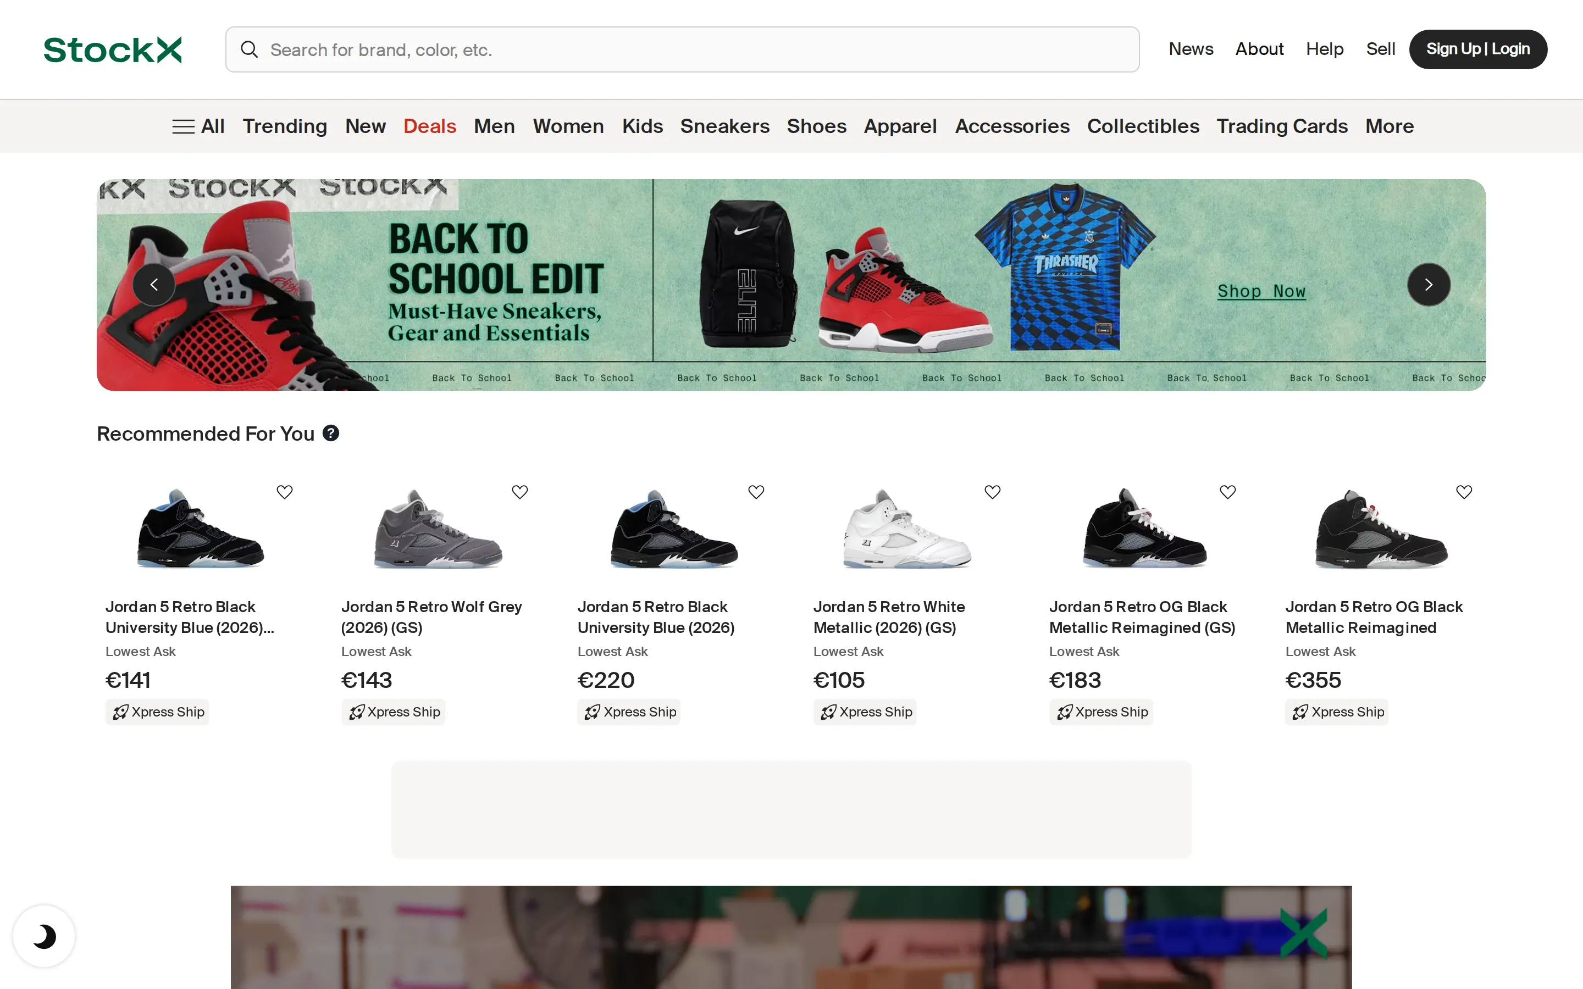Open the Women category menu
The image size is (1583, 989).
pos(568,126)
